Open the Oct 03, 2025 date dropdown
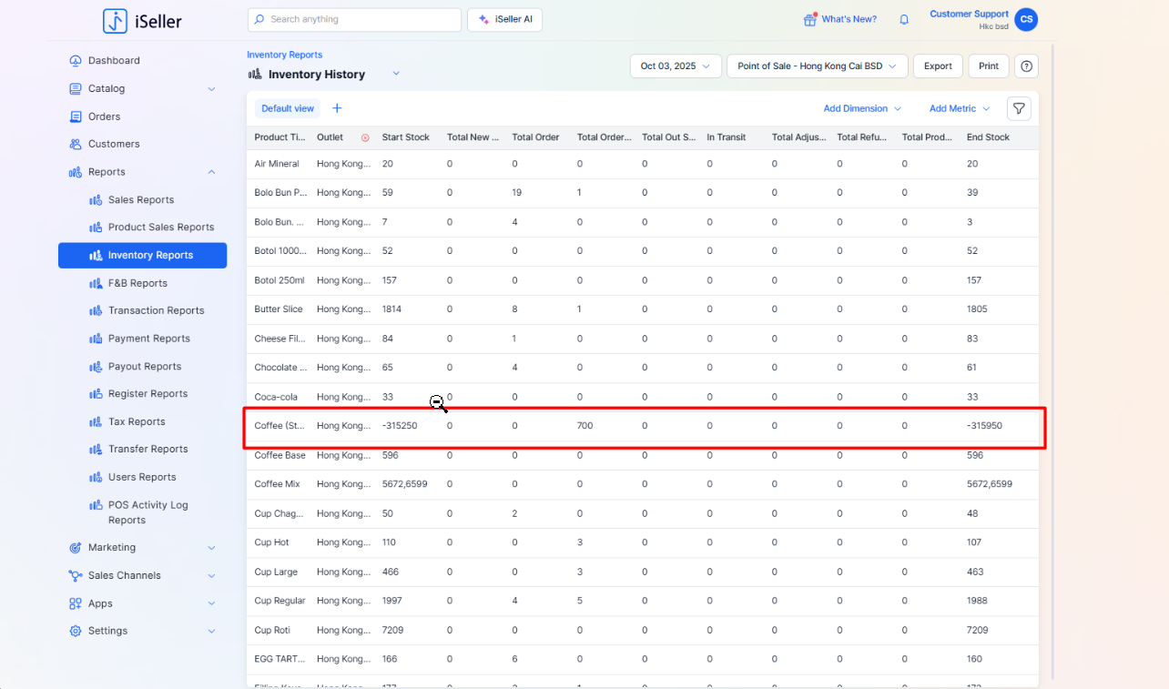The width and height of the screenshot is (1169, 689). (x=676, y=66)
